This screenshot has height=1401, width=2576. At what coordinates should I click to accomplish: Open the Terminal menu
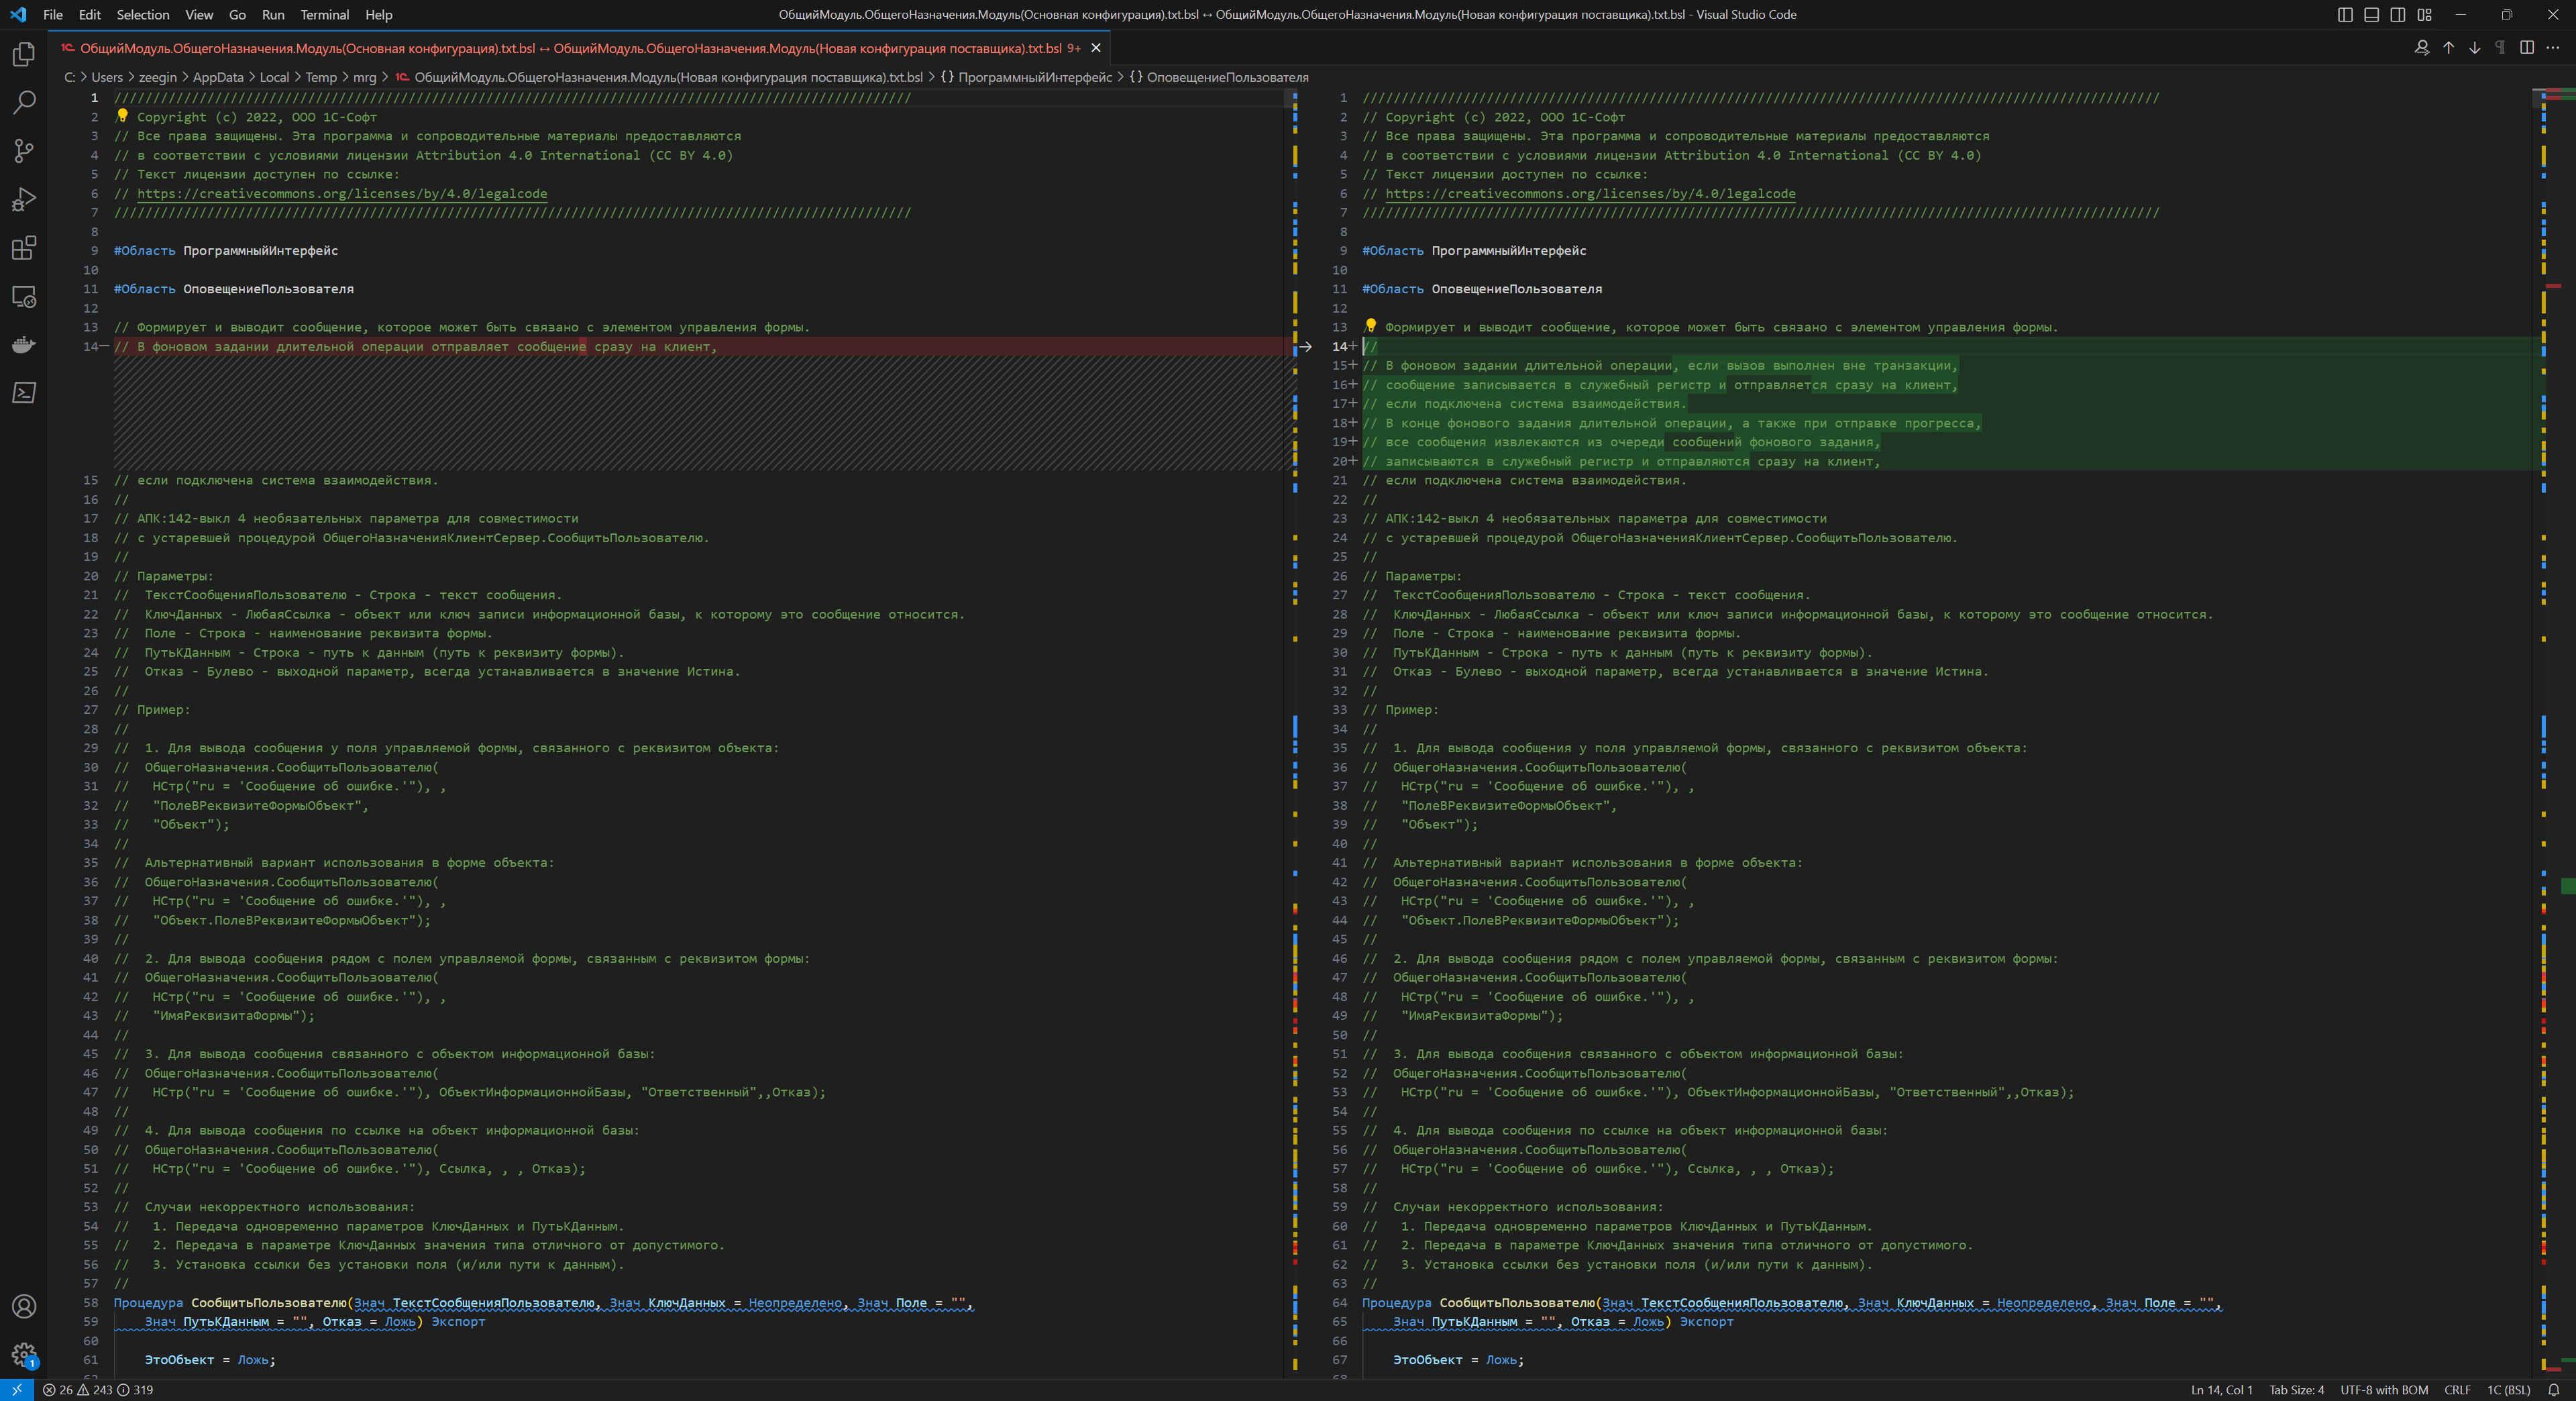coord(324,15)
